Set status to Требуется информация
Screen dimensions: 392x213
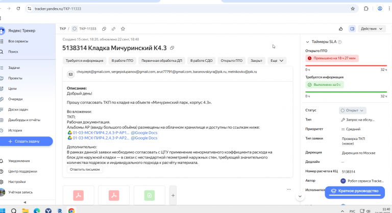tap(85, 61)
